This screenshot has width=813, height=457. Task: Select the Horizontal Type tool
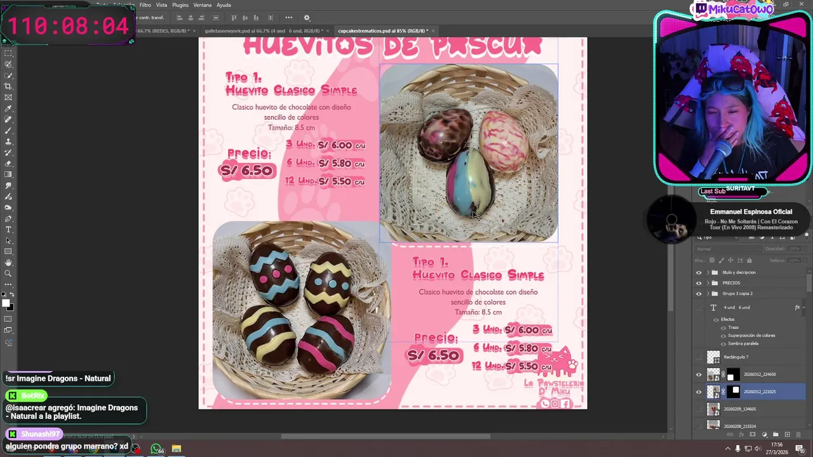[8, 229]
